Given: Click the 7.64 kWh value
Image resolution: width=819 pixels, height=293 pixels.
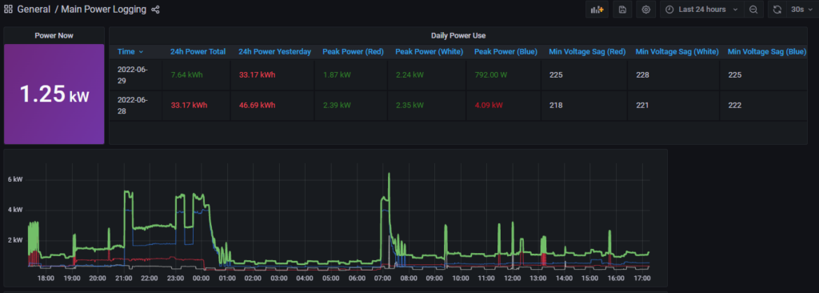Looking at the screenshot, I should 186,74.
